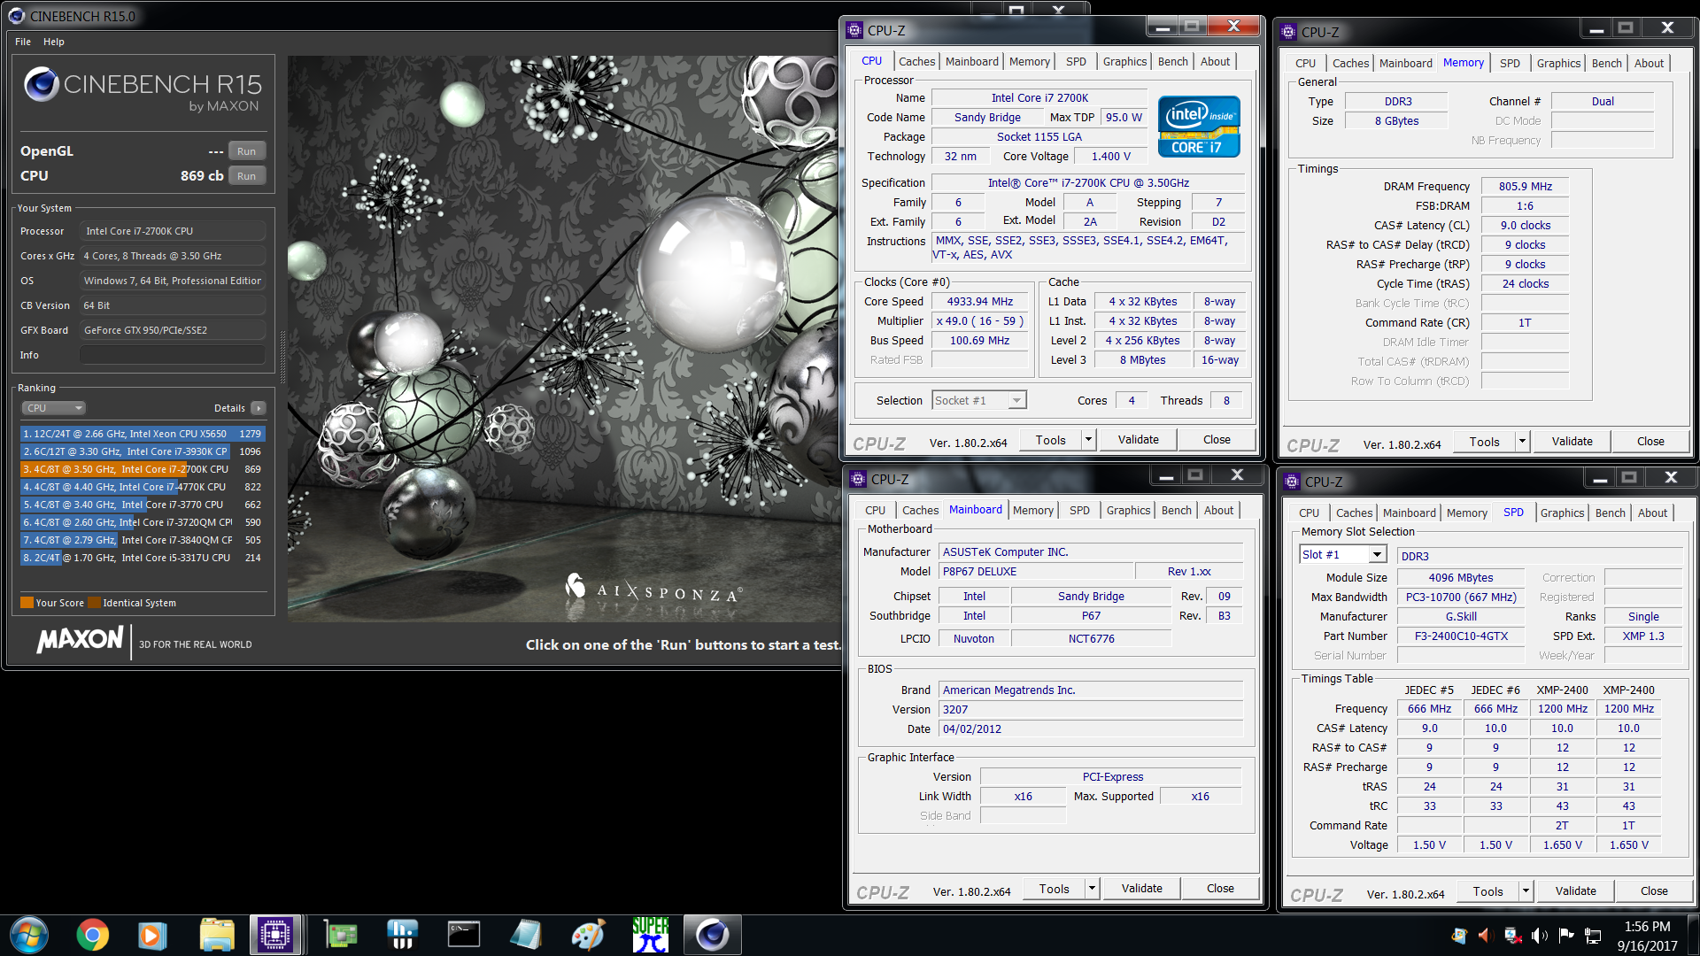
Task: Click mainboard model P8P67 DELUXE field
Action: pyautogui.click(x=1035, y=572)
